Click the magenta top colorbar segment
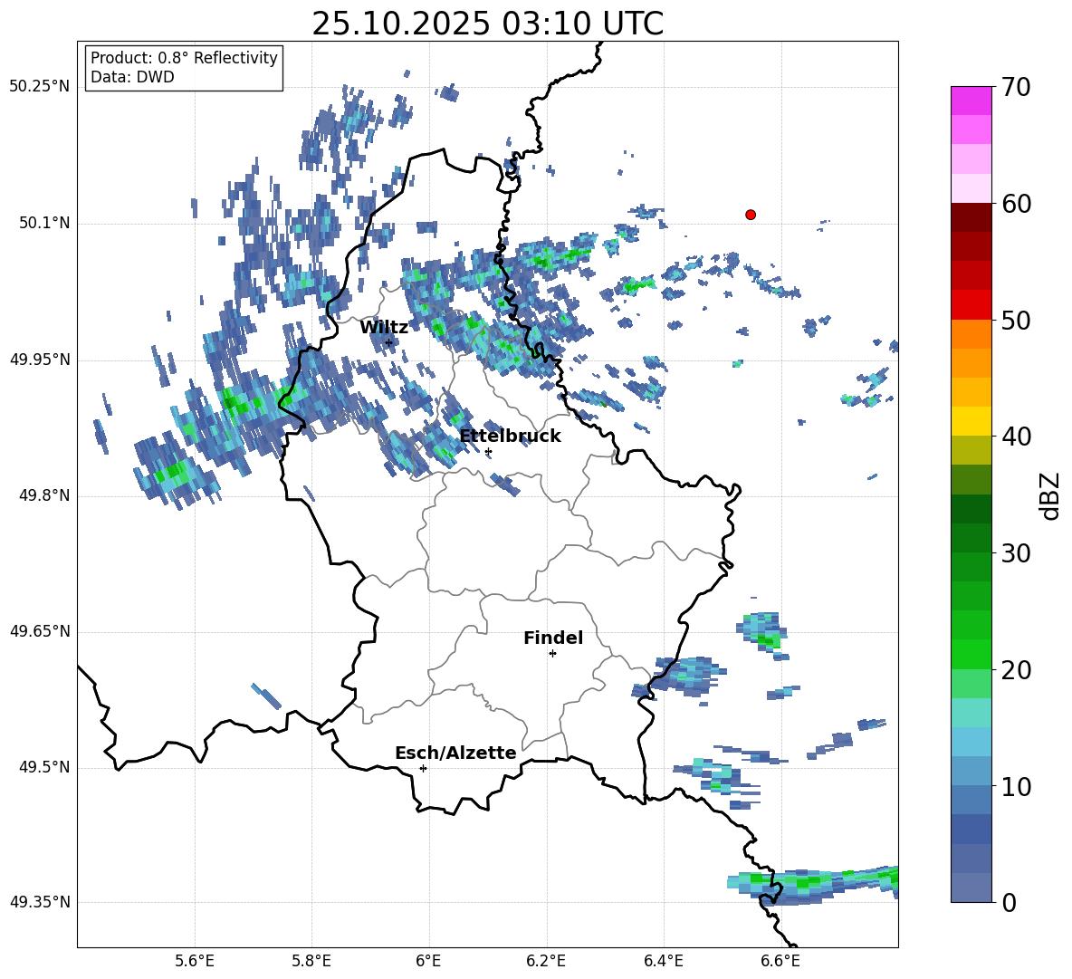 pos(971,101)
